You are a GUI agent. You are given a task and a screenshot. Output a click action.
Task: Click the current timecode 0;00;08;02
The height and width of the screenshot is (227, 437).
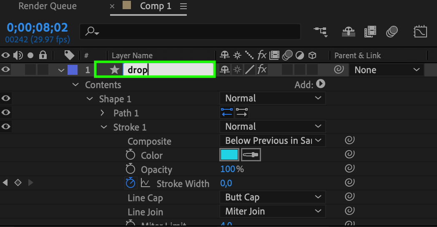click(x=37, y=27)
